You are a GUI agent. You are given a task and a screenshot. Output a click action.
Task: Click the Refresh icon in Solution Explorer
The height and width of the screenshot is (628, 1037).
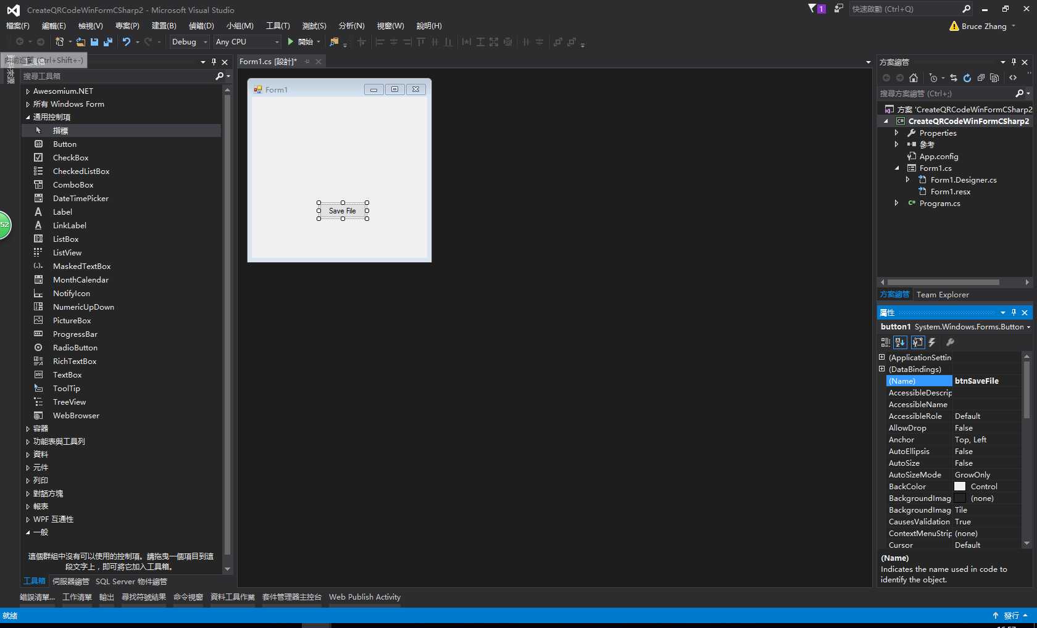967,78
